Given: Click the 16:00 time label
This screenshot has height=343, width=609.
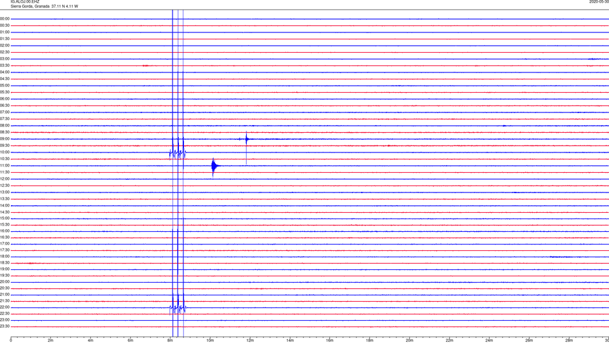Looking at the screenshot, I should 5,231.
